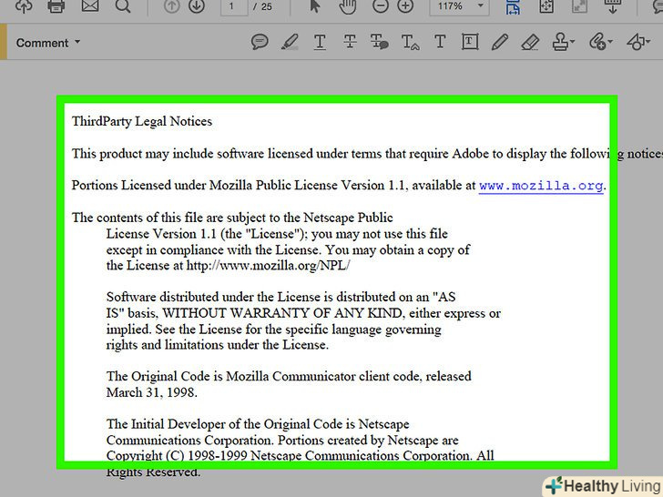The height and width of the screenshot is (497, 663).
Task: Click the 'March 31, 1998.' text
Action: 152,392
